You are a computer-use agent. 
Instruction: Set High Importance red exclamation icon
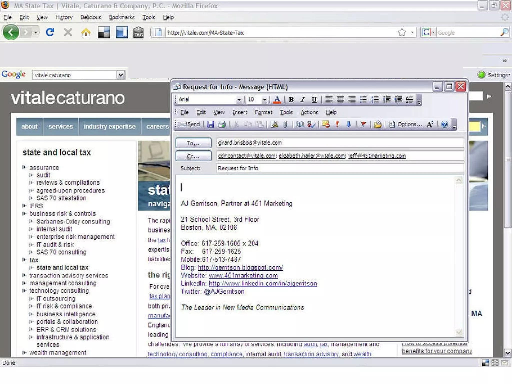[337, 124]
